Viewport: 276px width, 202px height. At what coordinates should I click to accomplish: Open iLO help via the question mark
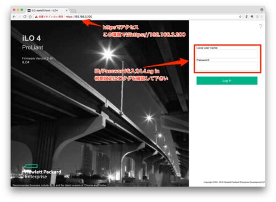pyautogui.click(x=261, y=26)
